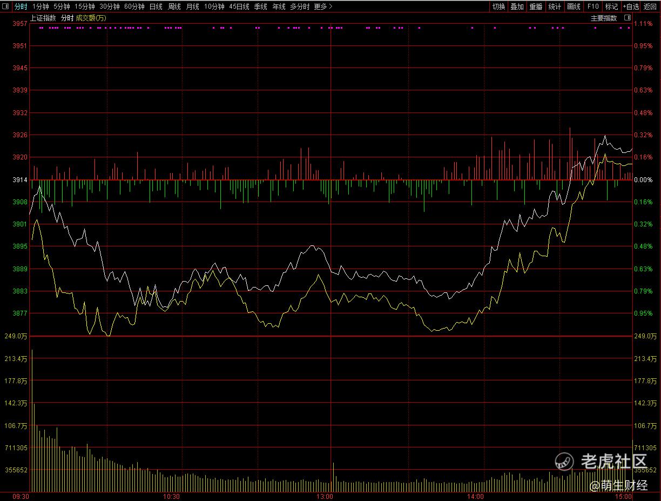661x501 pixels.
Task: Expand the 更多 > period options
Action: (323, 6)
